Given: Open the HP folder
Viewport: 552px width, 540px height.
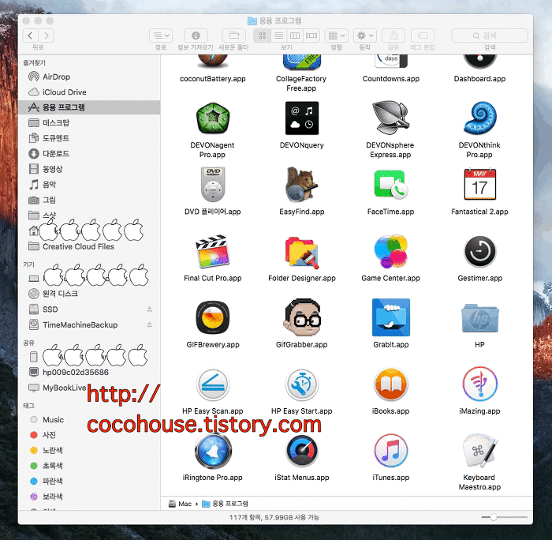Looking at the screenshot, I should click(479, 318).
